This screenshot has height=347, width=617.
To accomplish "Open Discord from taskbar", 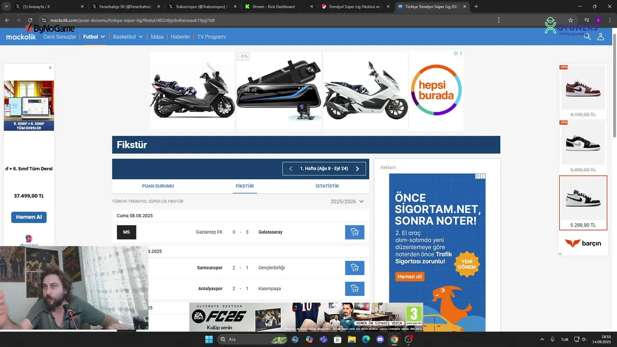I will click(x=380, y=339).
